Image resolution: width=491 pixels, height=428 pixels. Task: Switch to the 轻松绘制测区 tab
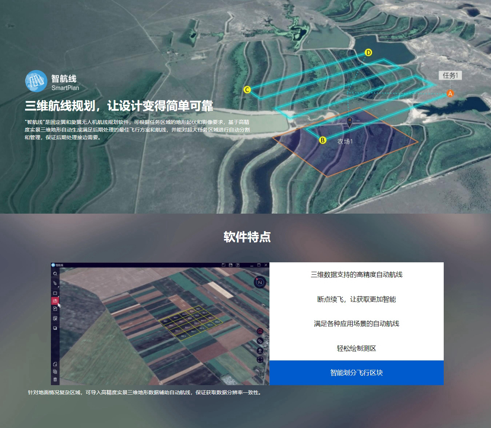point(356,348)
